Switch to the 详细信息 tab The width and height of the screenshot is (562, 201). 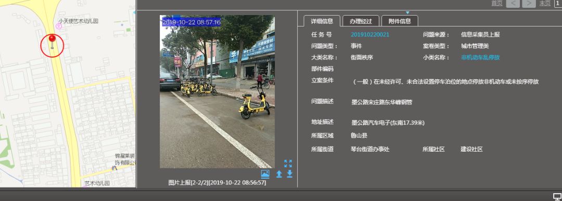click(x=322, y=21)
